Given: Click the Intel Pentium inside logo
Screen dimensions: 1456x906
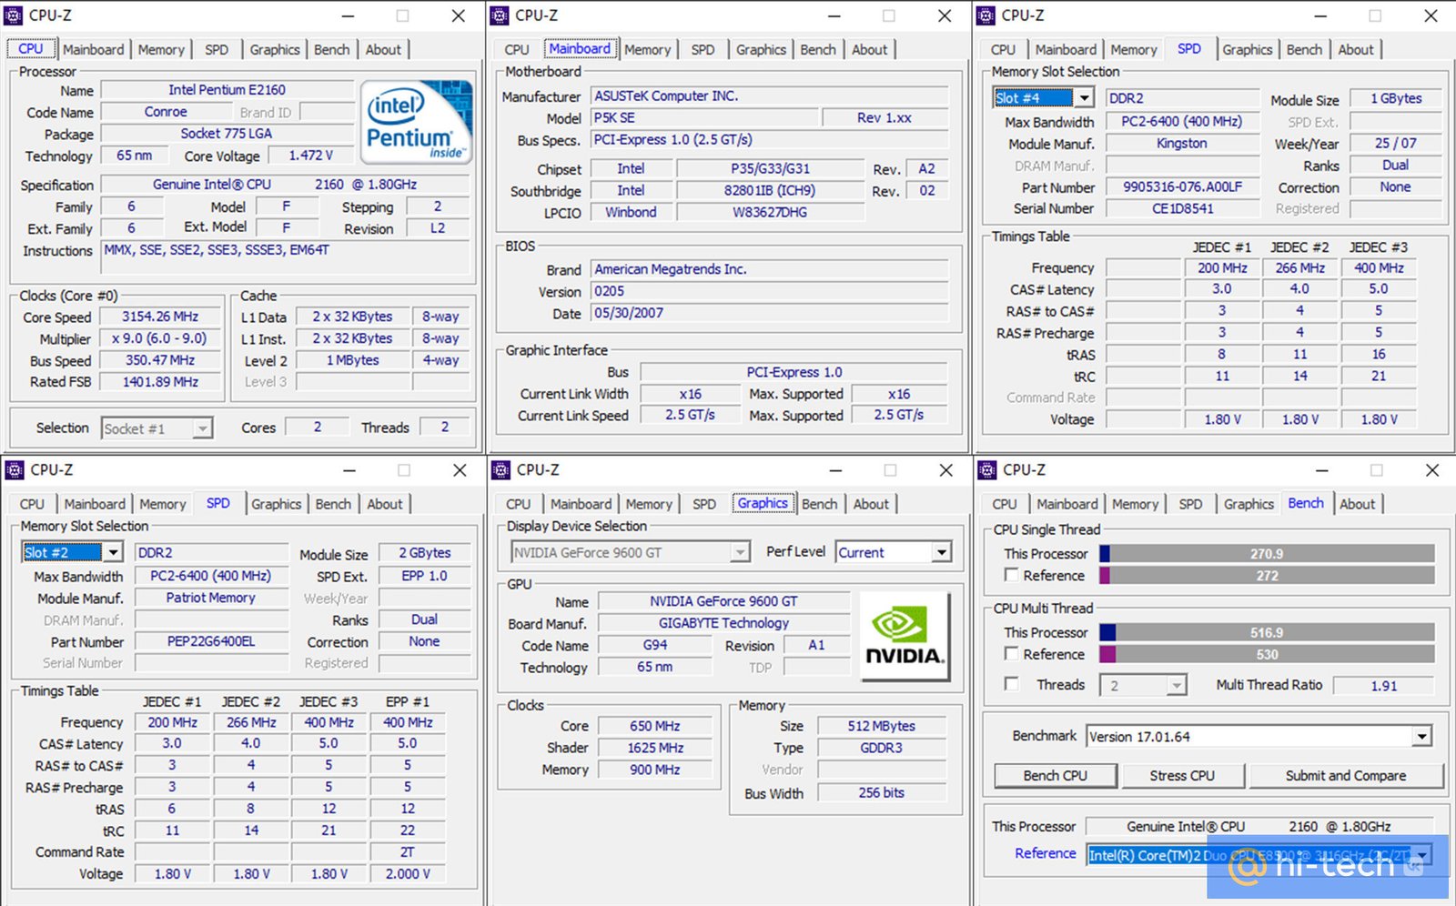Looking at the screenshot, I should 417,122.
